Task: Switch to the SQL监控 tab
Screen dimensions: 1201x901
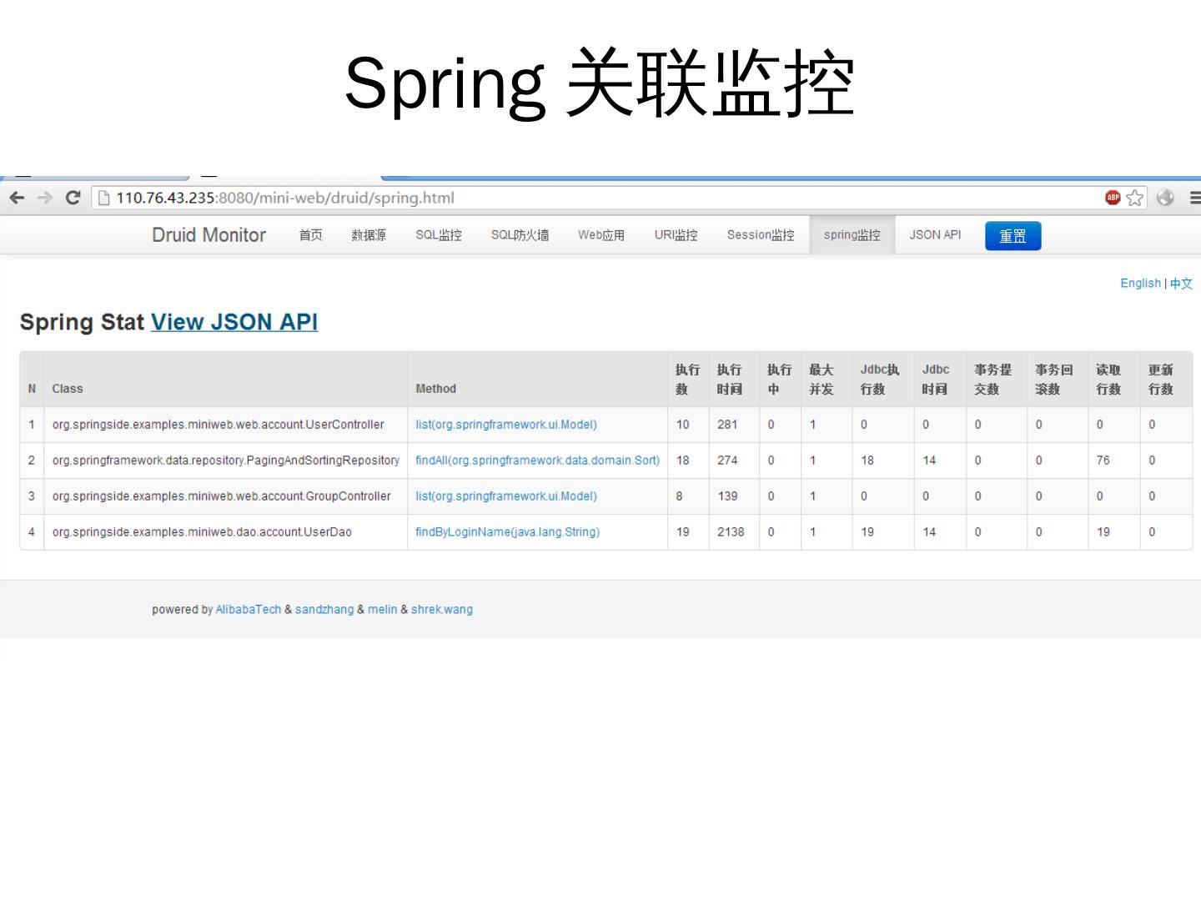Action: (439, 235)
